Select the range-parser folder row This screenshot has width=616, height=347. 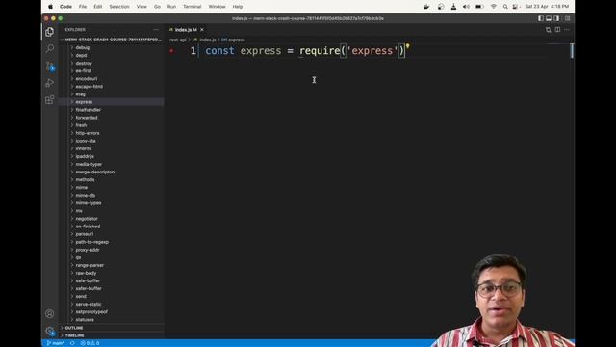click(112, 265)
